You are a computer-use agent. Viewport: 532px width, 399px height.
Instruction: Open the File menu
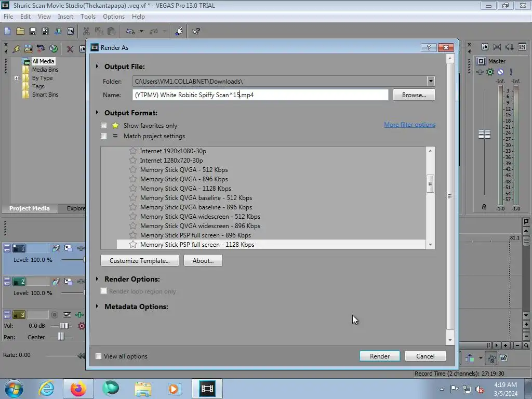[x=8, y=16]
